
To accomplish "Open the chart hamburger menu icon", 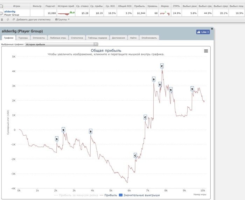I will click(206, 51).
